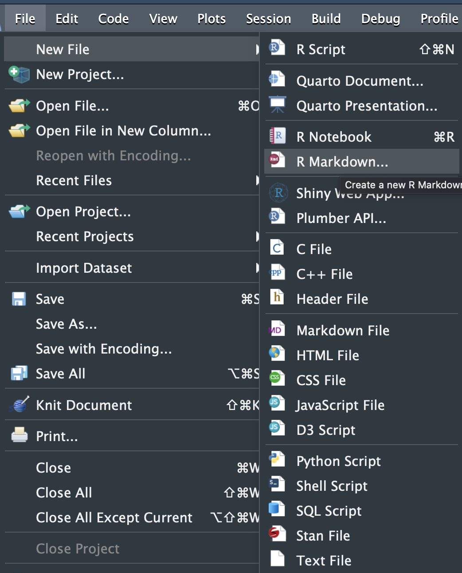This screenshot has height=573, width=462.
Task: Choose the SQL Script entry
Action: (x=361, y=511)
